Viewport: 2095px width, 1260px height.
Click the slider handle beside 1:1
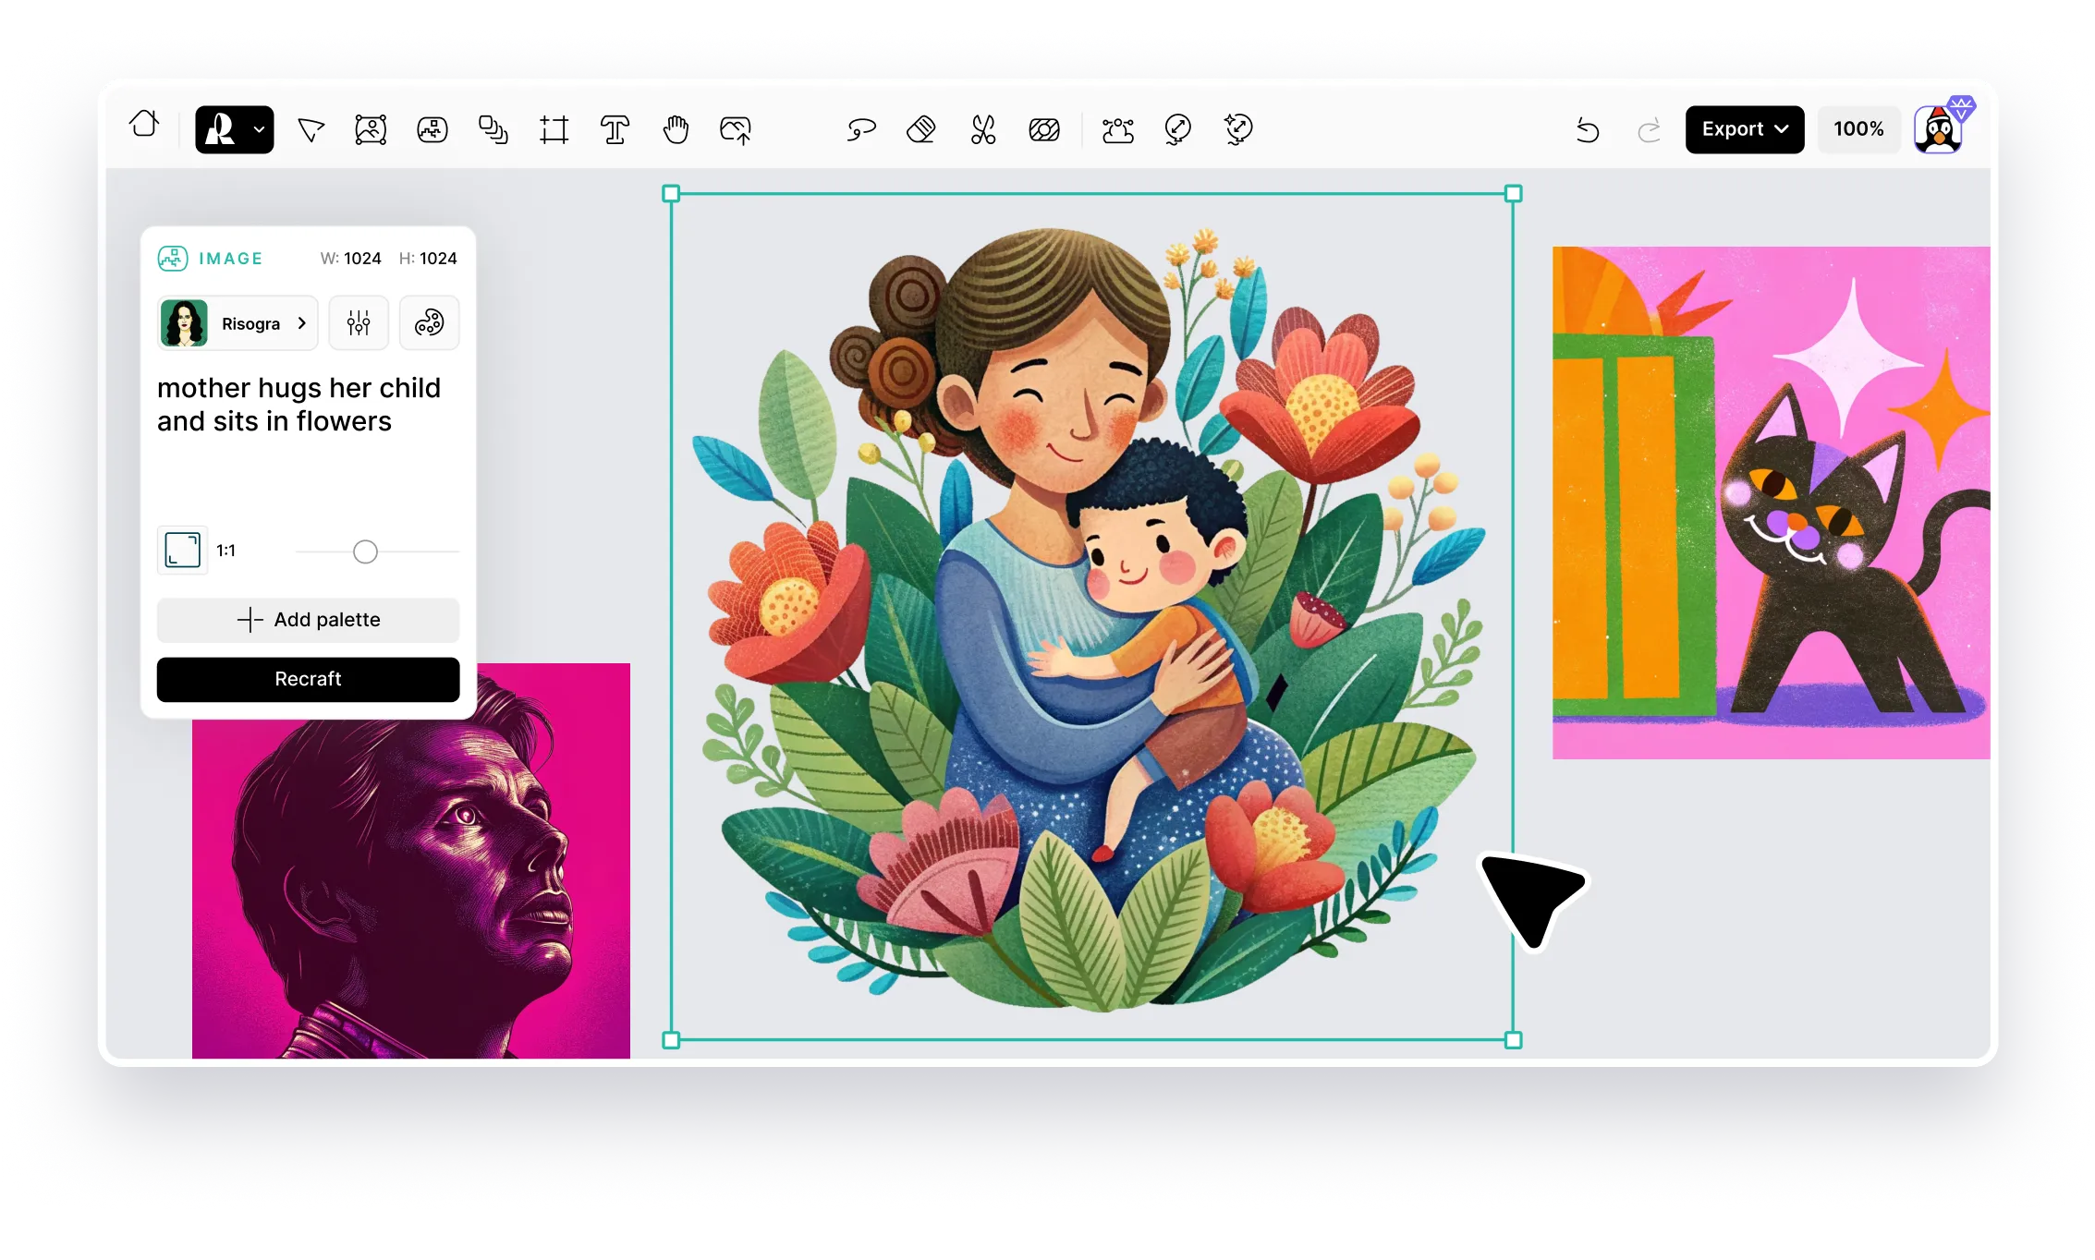(365, 552)
